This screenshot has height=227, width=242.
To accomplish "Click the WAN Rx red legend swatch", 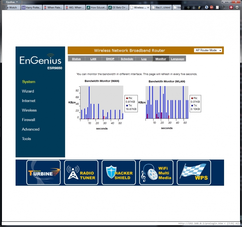I will coord(127,98).
